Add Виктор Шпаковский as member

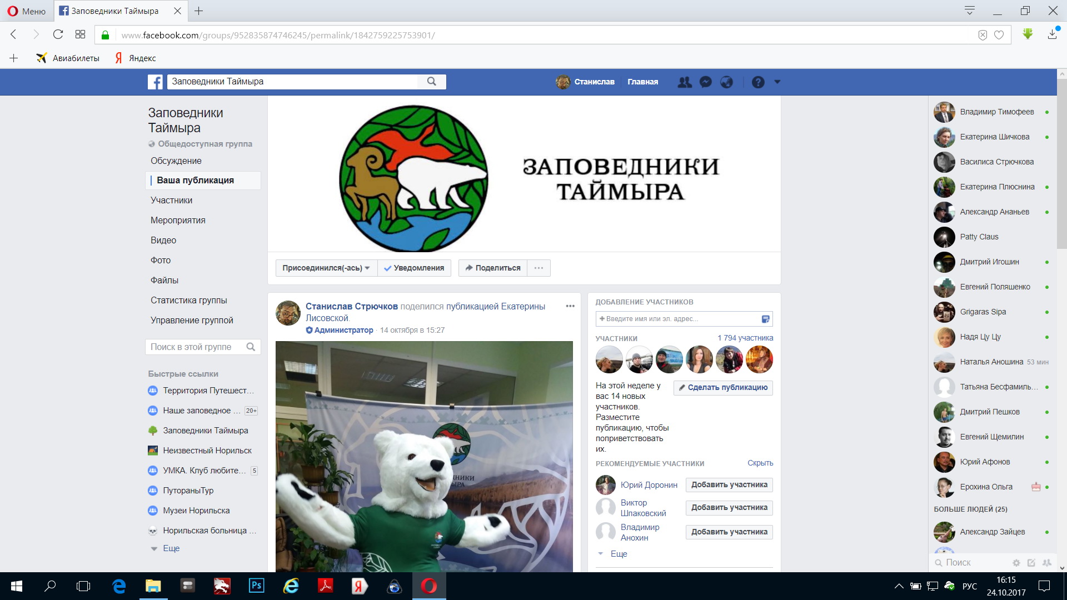click(x=729, y=508)
